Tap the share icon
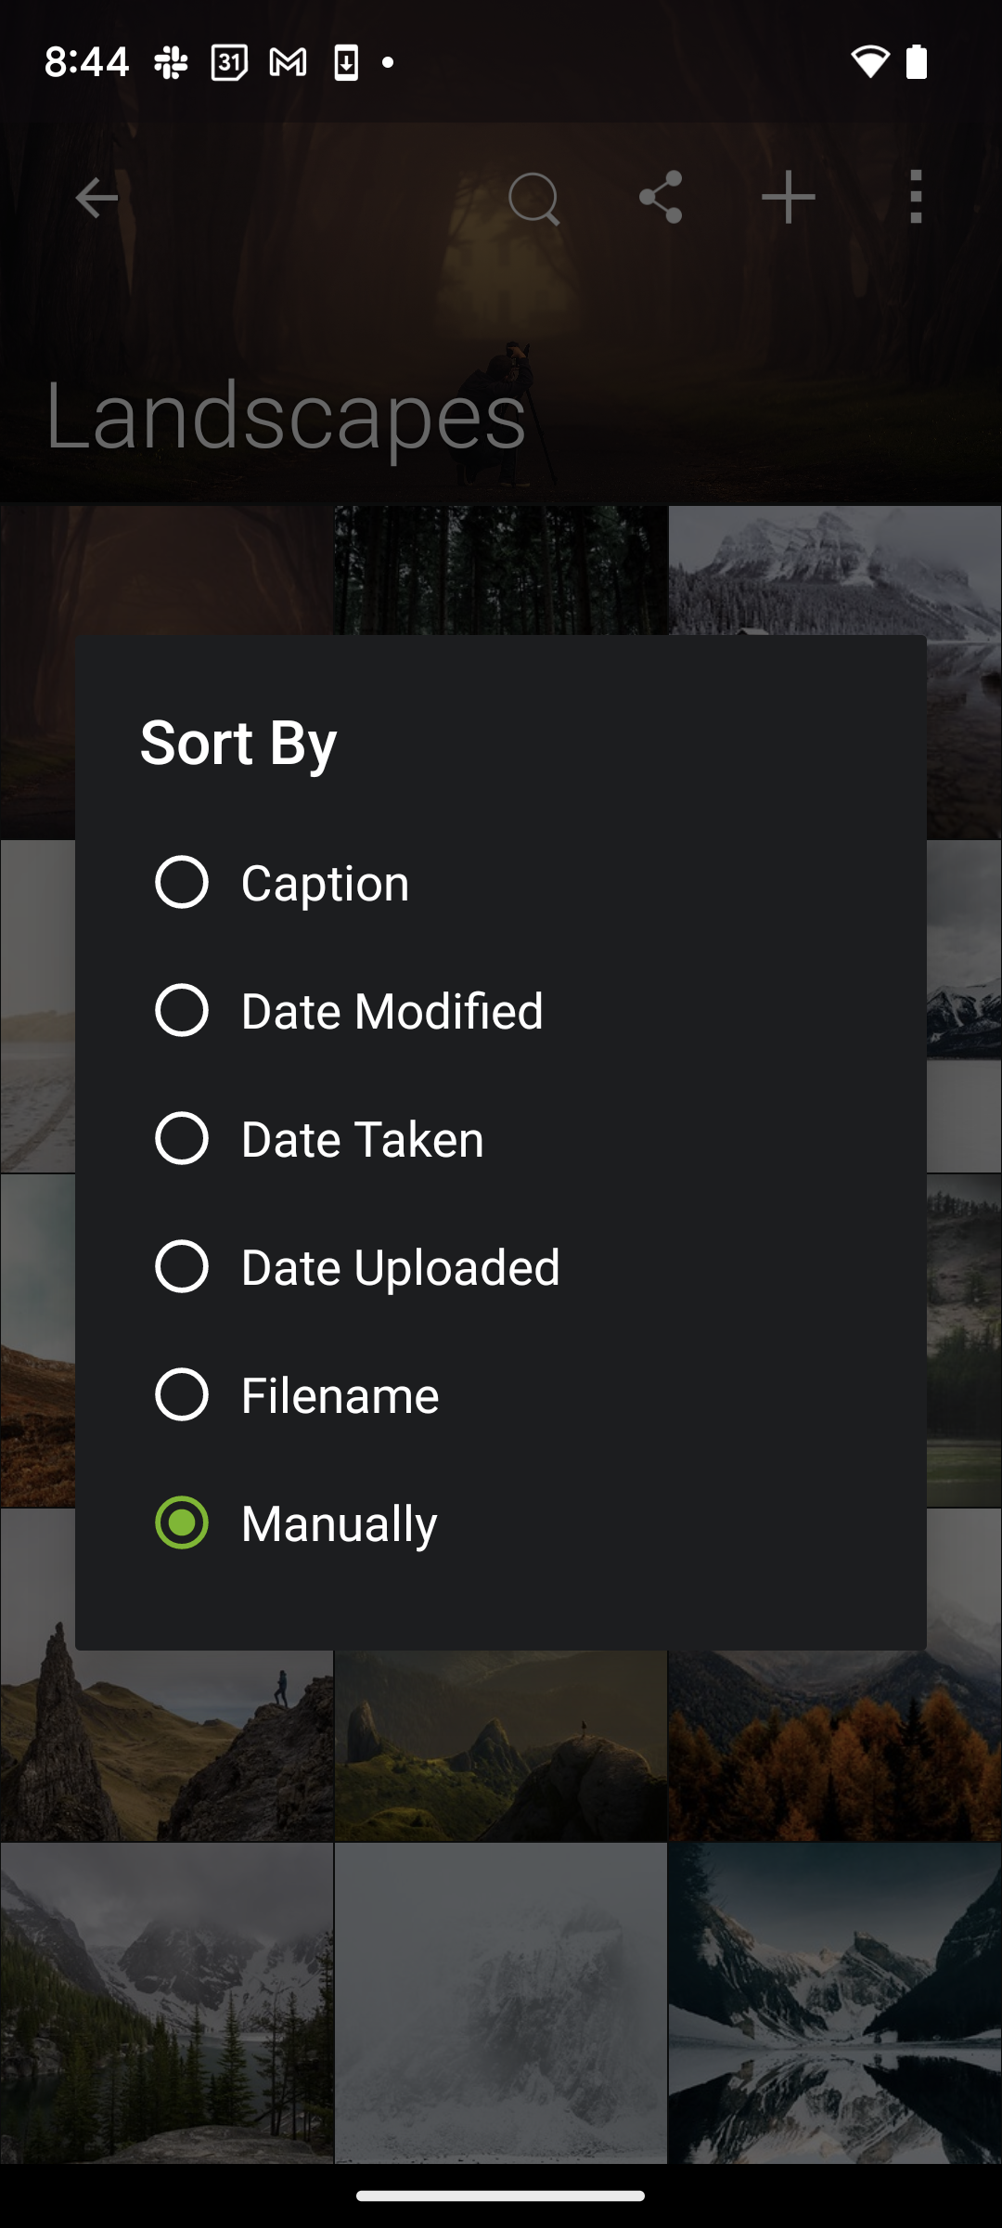 pyautogui.click(x=661, y=197)
